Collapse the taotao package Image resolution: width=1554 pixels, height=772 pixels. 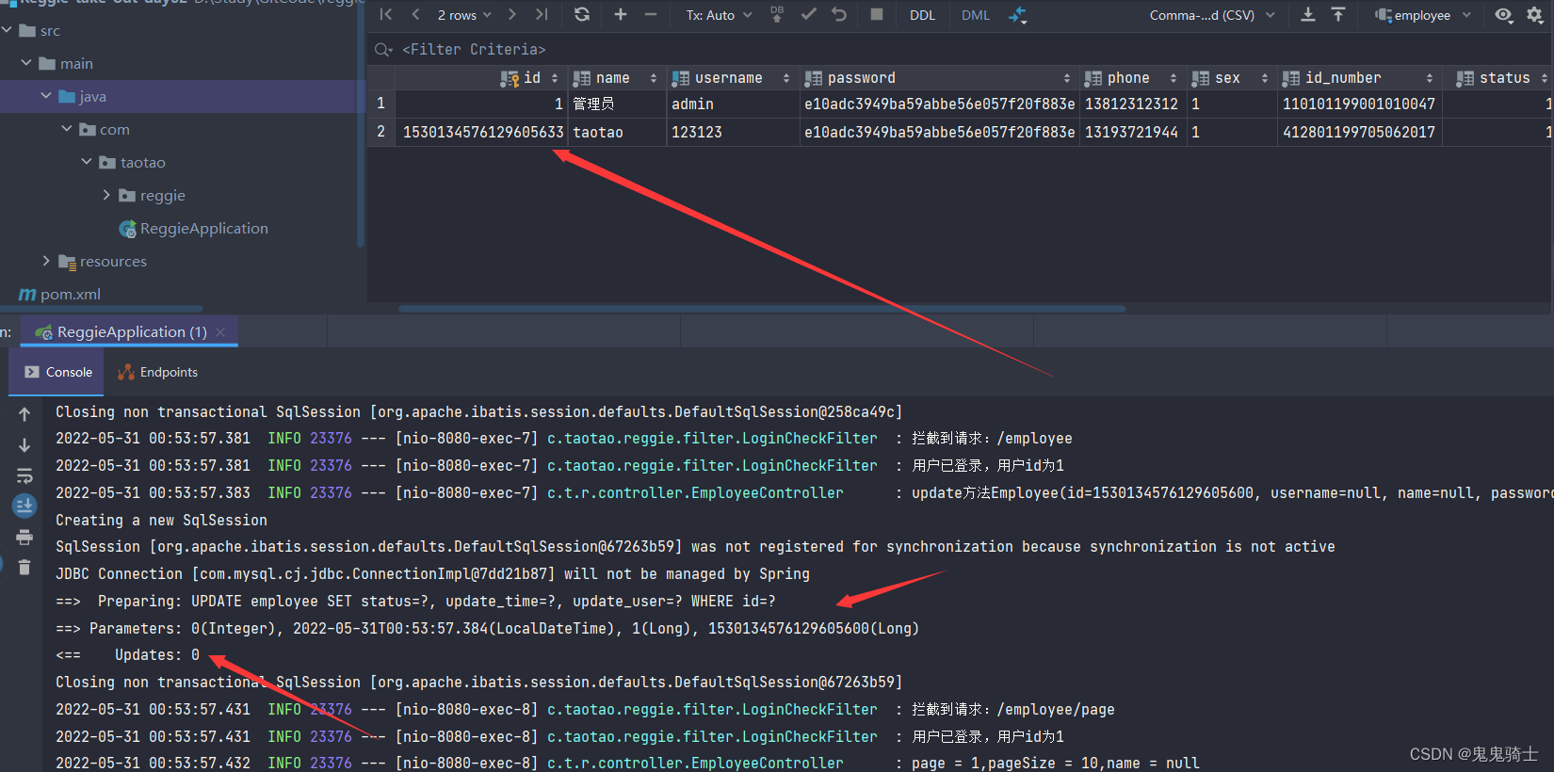[x=87, y=162]
